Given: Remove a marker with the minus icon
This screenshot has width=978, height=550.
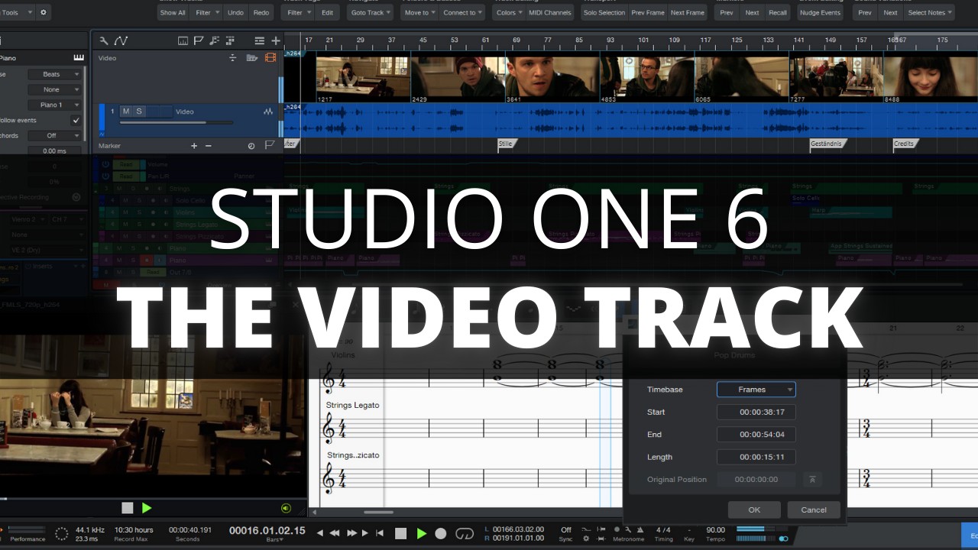Looking at the screenshot, I should coord(209,145).
